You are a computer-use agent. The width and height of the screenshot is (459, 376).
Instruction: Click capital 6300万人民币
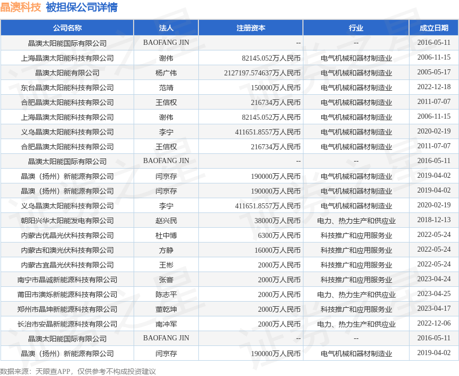(x=279, y=235)
